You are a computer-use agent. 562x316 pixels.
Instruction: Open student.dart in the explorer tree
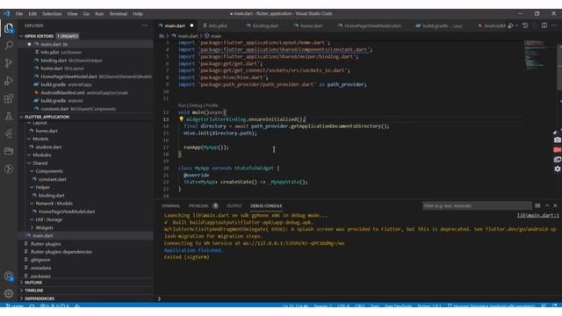pos(48,147)
